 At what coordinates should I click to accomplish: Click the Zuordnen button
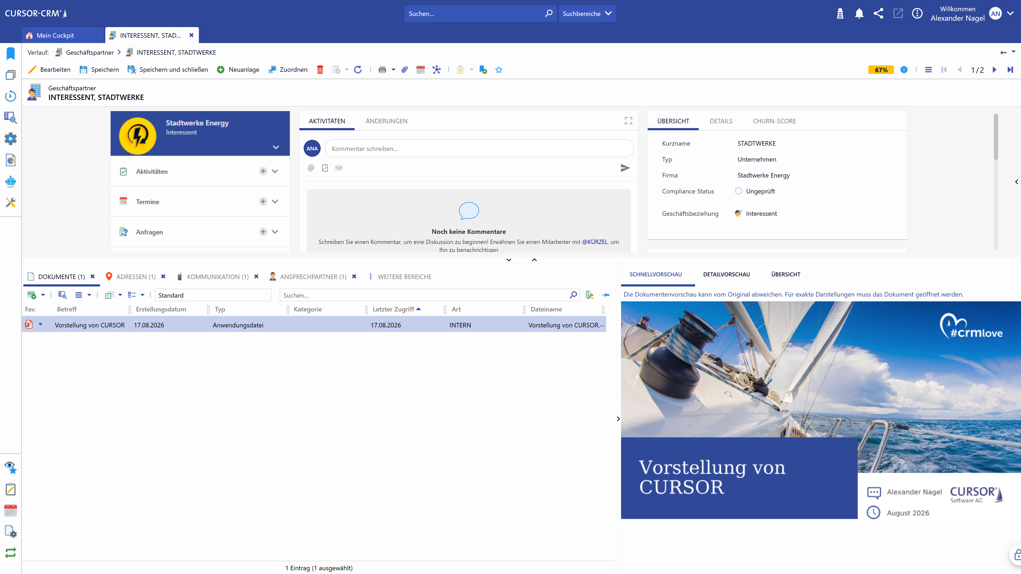pos(288,70)
